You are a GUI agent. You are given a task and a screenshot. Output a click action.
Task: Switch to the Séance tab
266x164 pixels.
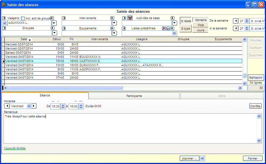click(x=45, y=95)
